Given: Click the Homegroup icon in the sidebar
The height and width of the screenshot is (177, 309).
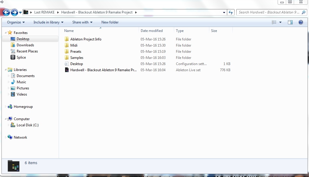Looking at the screenshot, I should pyautogui.click(x=11, y=106).
